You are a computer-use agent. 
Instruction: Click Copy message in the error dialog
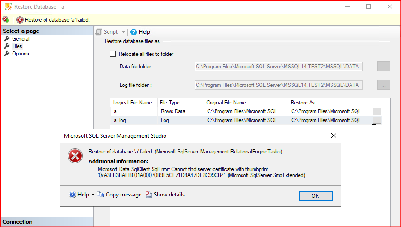(x=119, y=195)
